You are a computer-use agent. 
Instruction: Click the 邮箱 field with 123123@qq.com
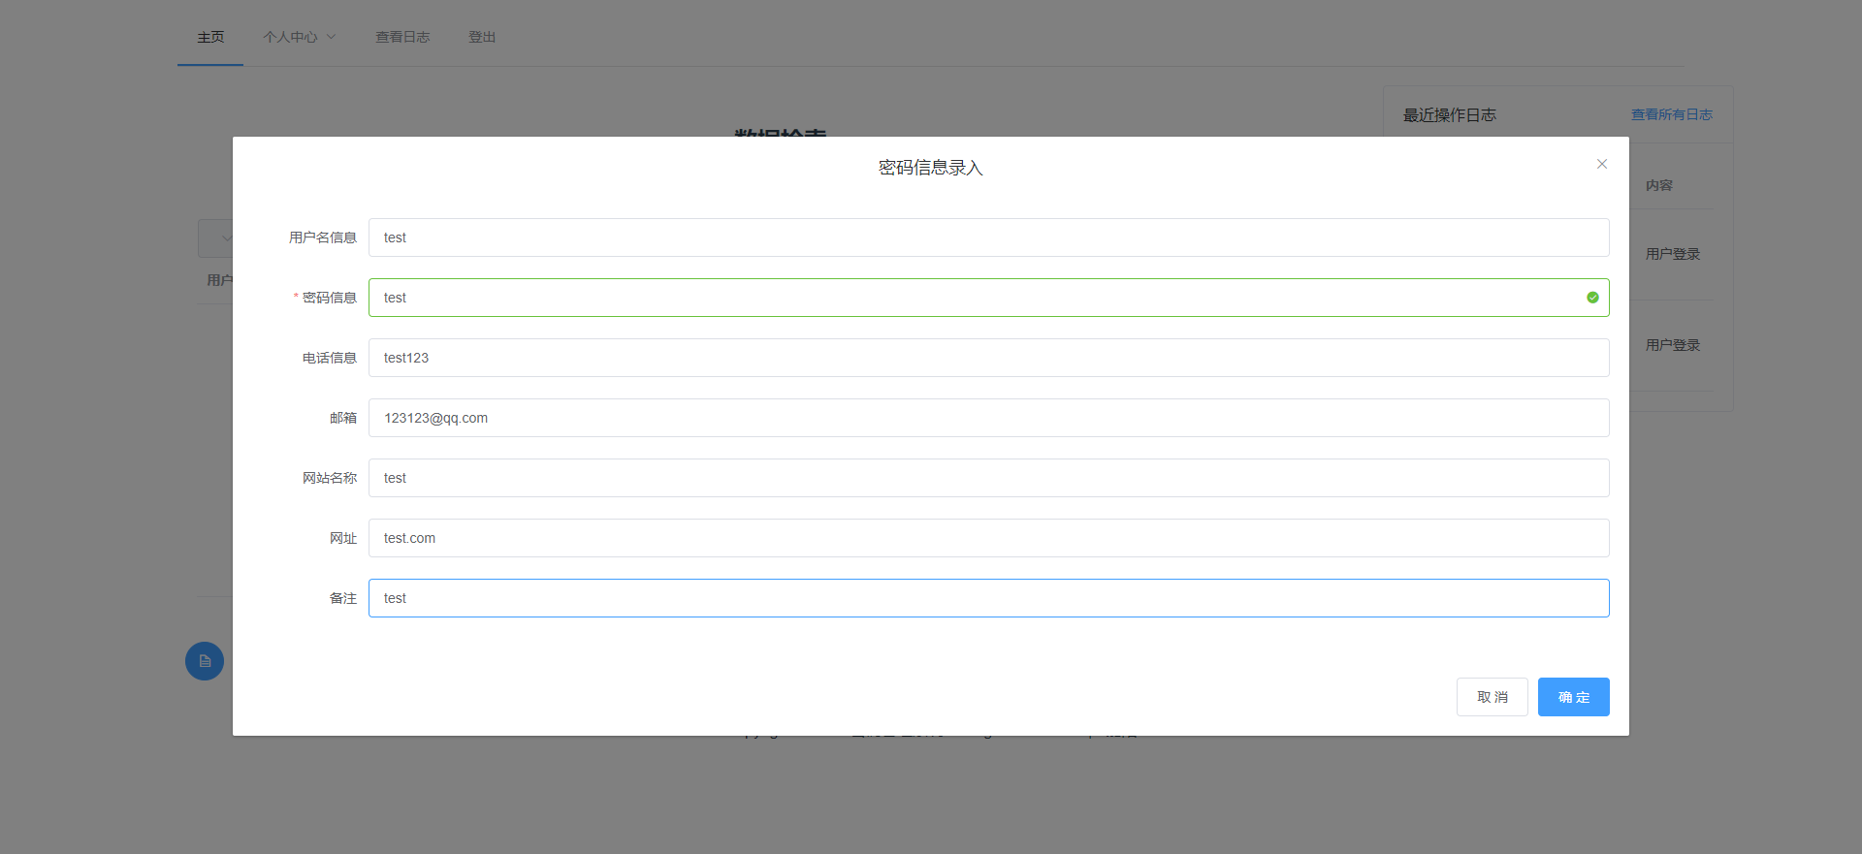[988, 418]
